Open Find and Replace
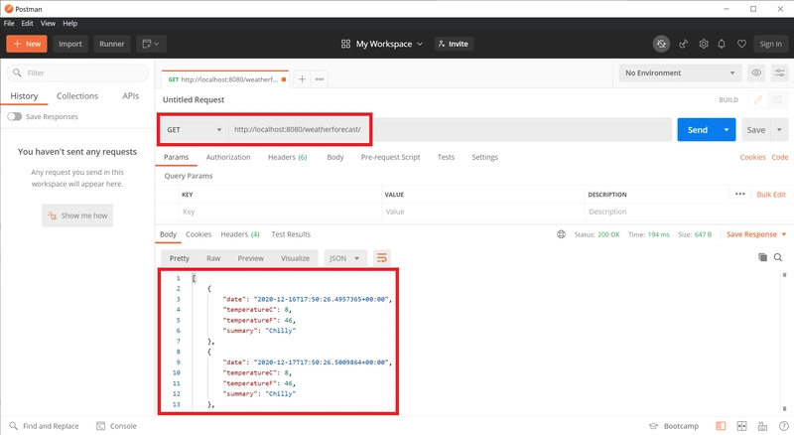The height and width of the screenshot is (435, 794). [x=44, y=426]
